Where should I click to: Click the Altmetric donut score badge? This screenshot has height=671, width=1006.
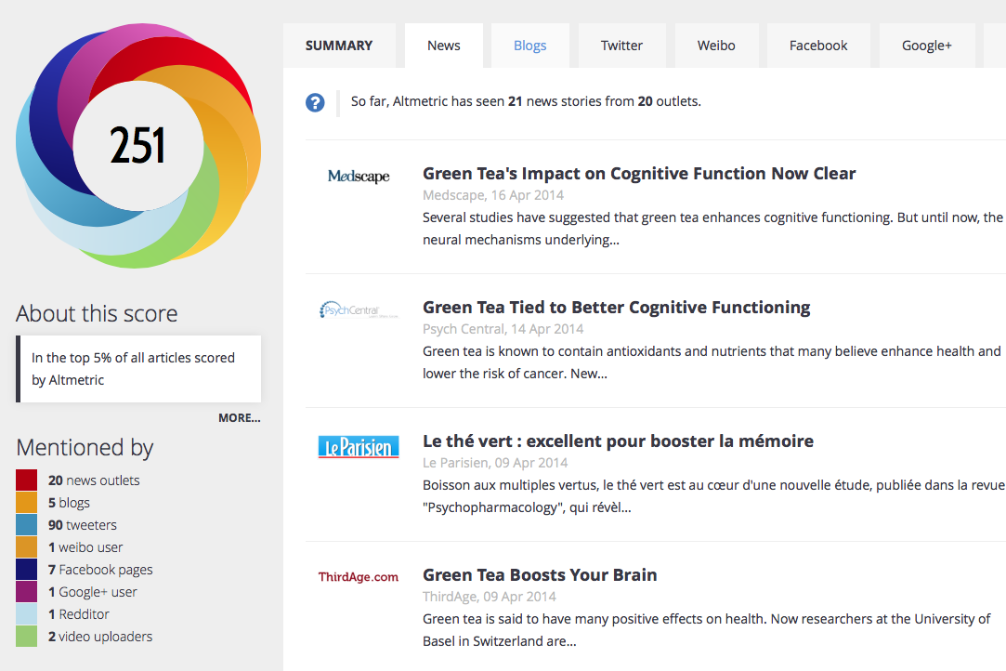click(x=138, y=146)
